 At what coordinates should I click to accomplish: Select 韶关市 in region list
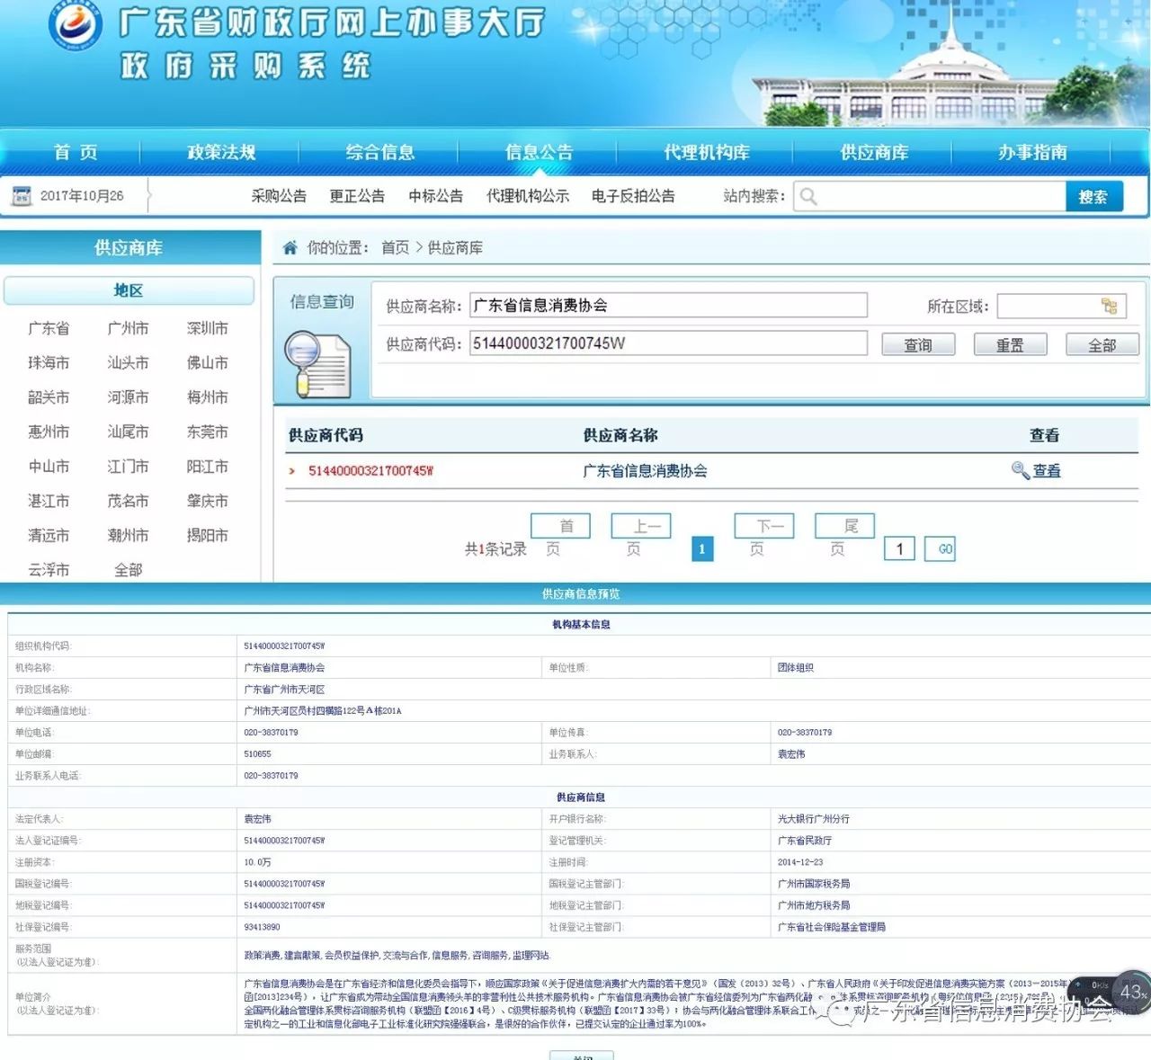(49, 397)
